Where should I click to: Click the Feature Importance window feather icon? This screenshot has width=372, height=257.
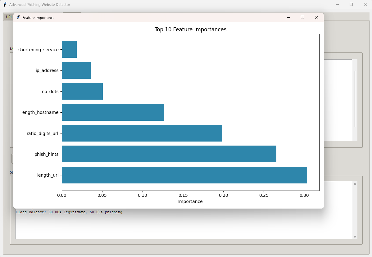[18, 18]
